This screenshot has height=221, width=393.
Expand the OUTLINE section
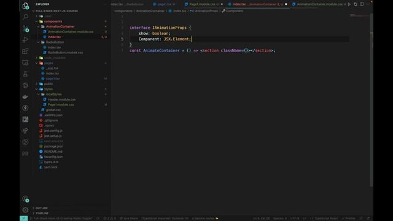point(42,208)
